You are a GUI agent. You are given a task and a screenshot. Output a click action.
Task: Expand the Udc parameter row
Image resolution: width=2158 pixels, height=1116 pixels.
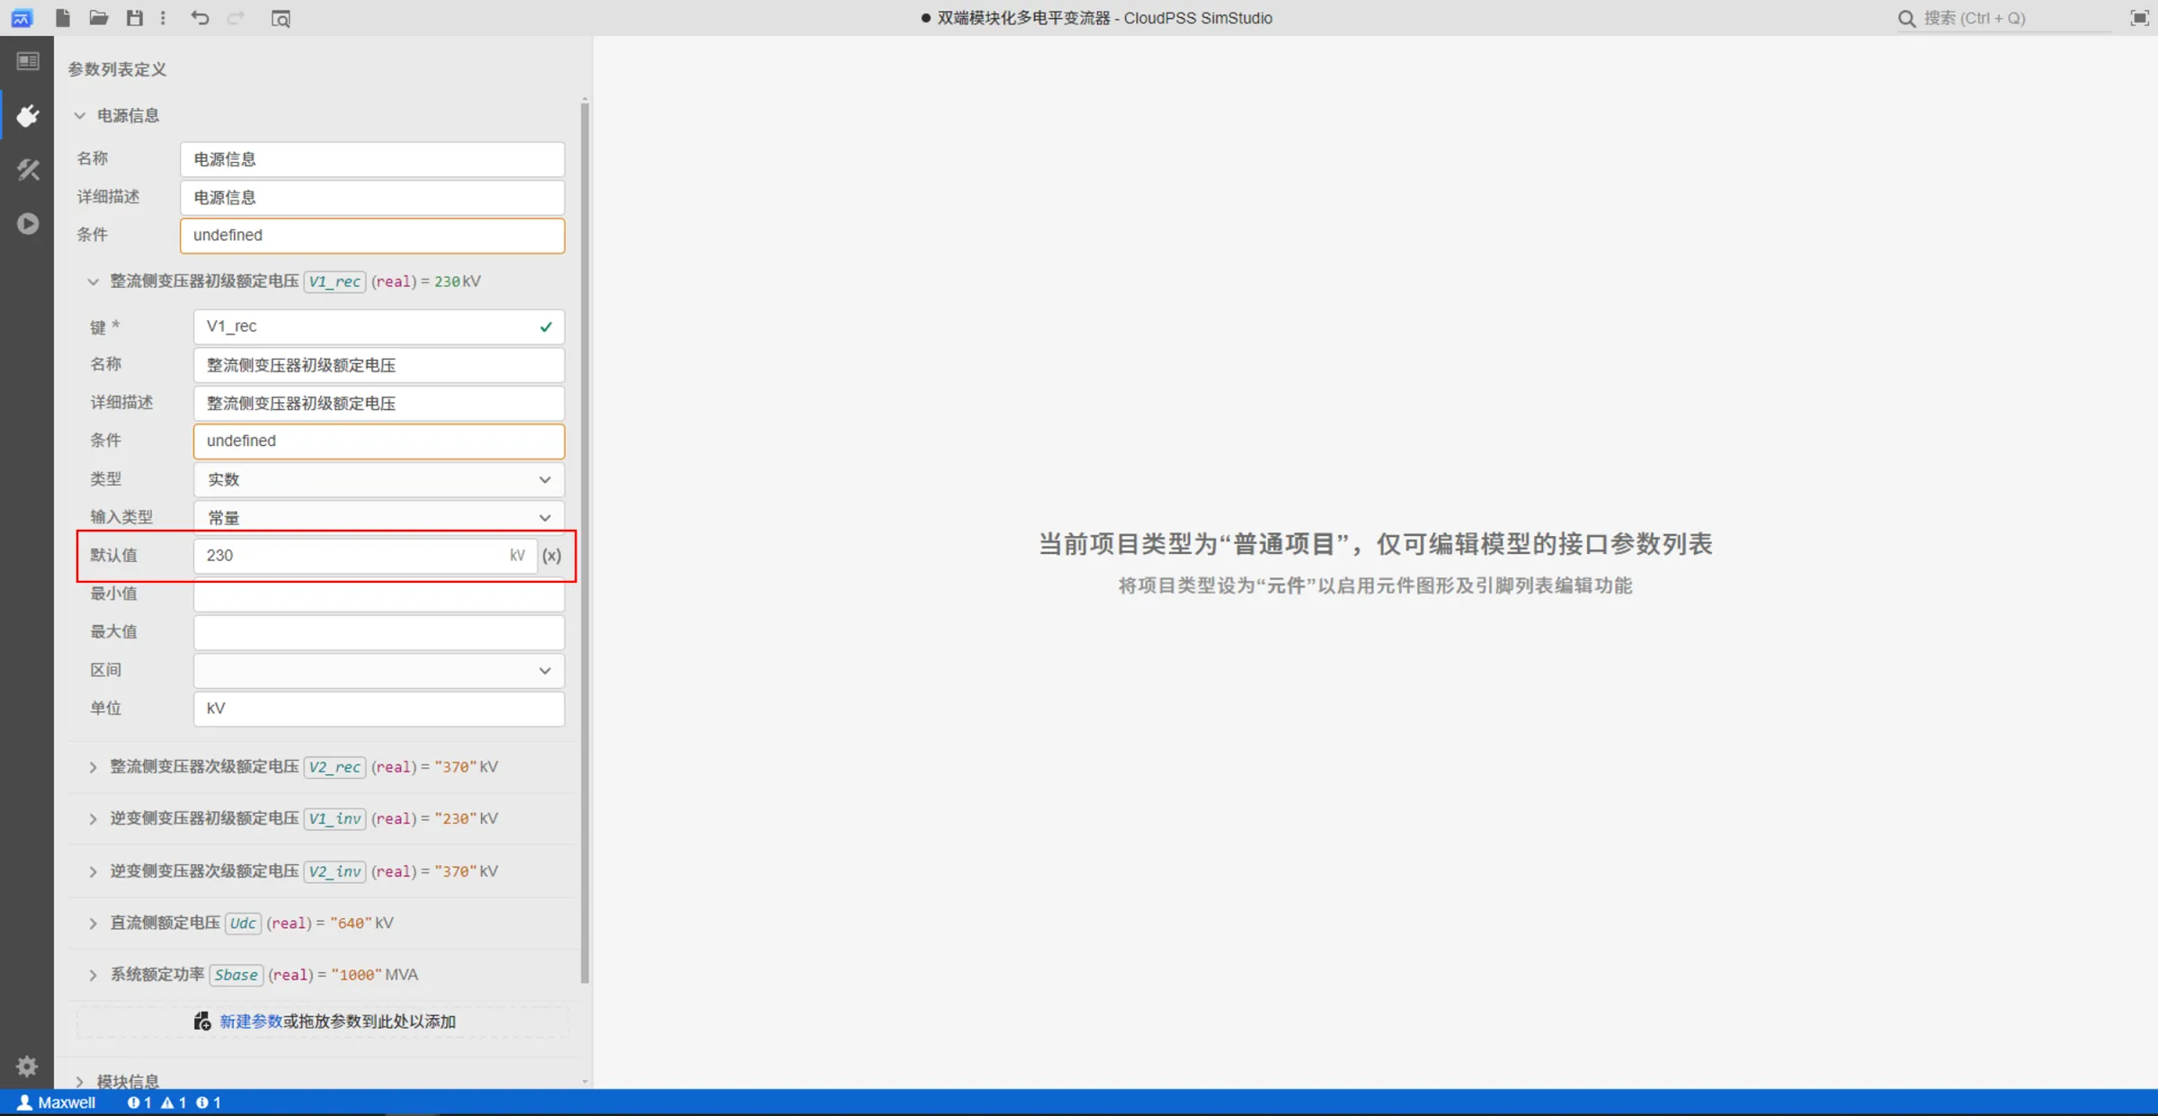(x=93, y=924)
